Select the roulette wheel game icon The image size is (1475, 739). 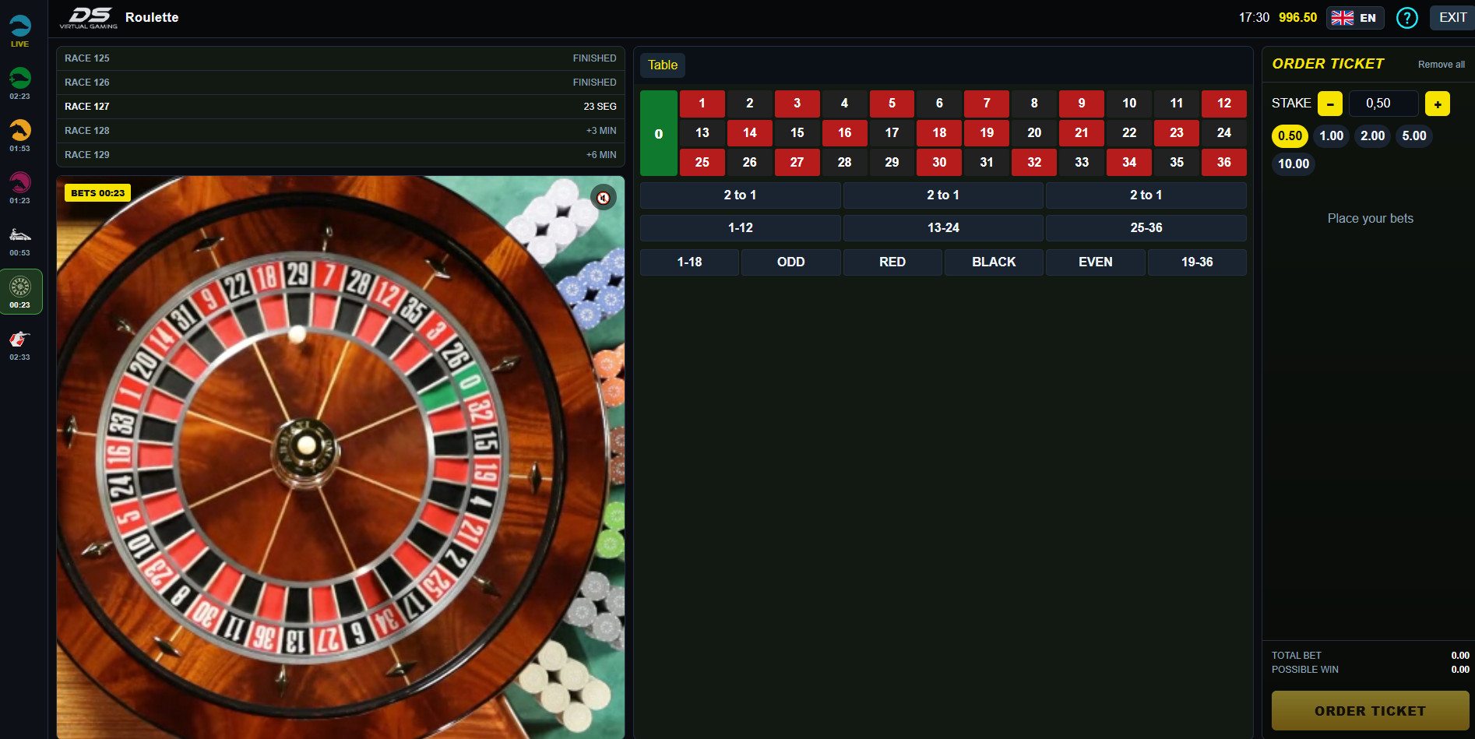(20, 292)
